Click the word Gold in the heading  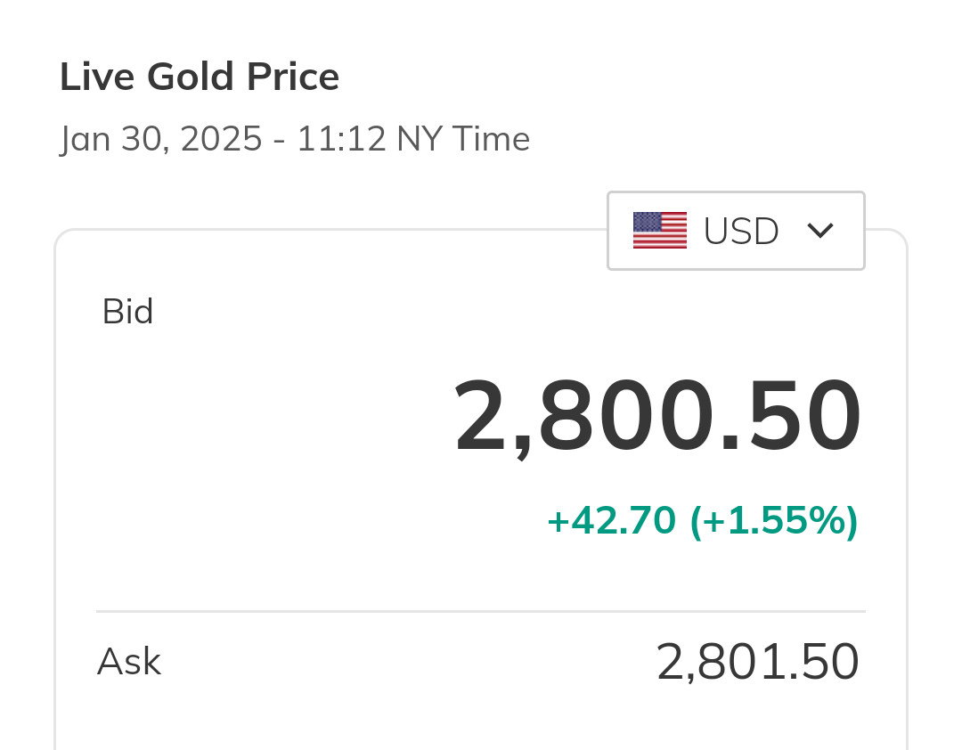coord(190,77)
